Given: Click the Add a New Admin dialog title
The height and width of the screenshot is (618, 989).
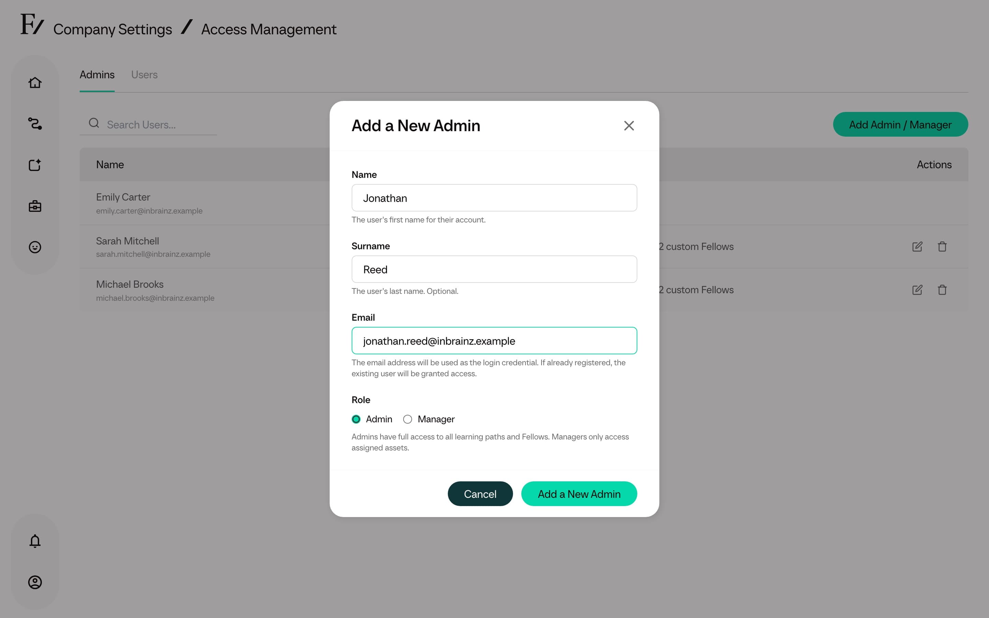Looking at the screenshot, I should point(416,125).
